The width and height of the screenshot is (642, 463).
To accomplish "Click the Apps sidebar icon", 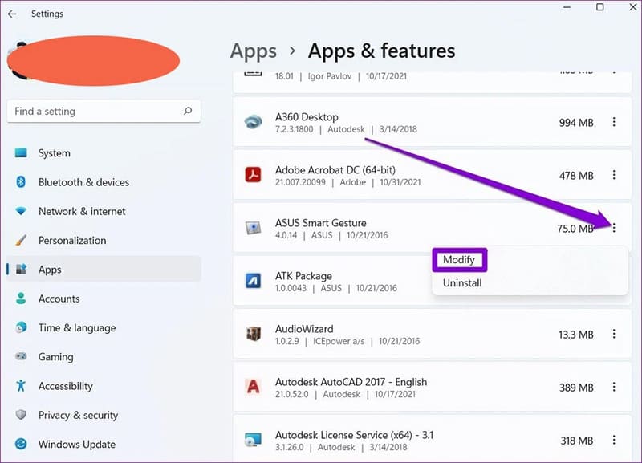I will [x=21, y=270].
